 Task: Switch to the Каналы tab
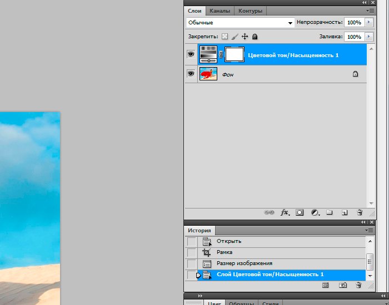[220, 11]
